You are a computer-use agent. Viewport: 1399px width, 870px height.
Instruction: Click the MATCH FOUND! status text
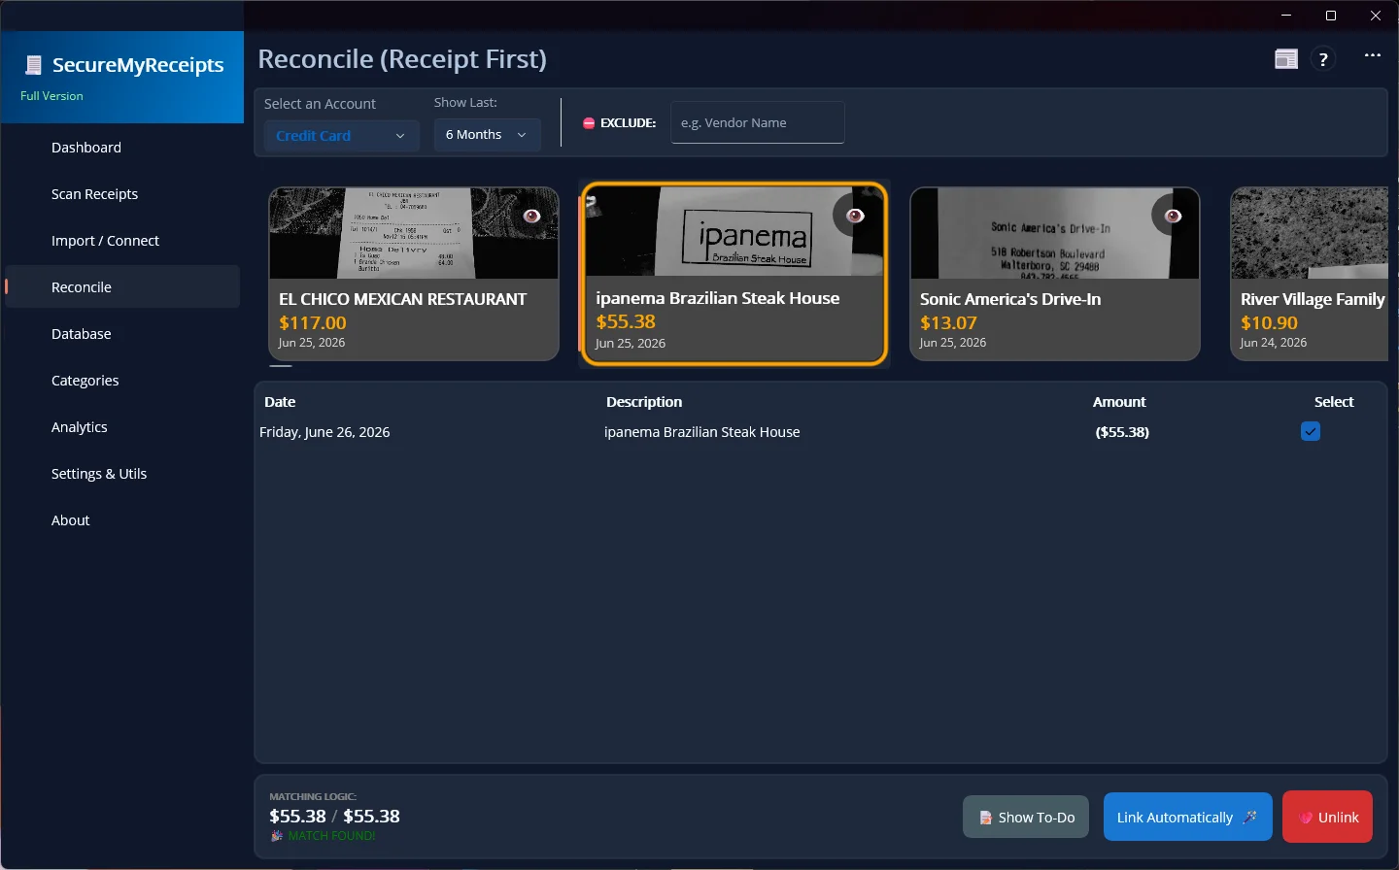click(x=331, y=835)
